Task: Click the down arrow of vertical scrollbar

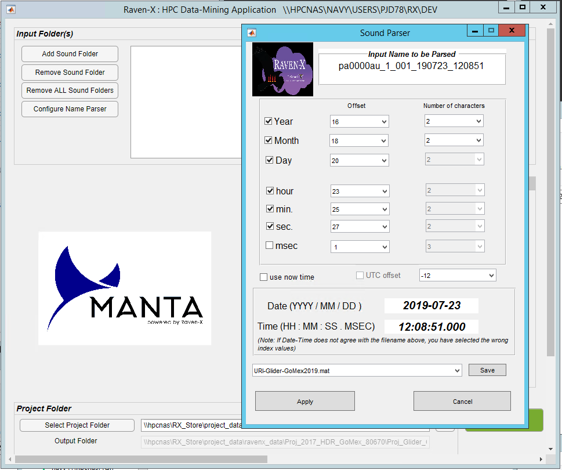Action: [550, 449]
